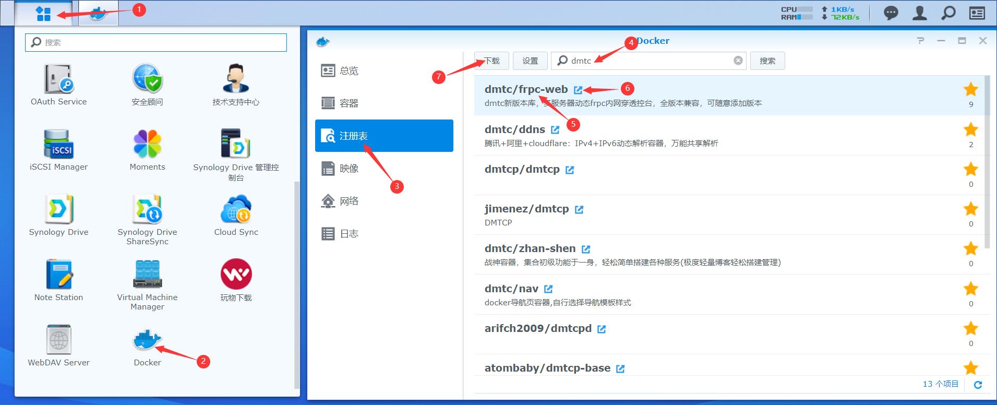This screenshot has width=997, height=405.
Task: Click the 下载 download button
Action: coord(491,61)
